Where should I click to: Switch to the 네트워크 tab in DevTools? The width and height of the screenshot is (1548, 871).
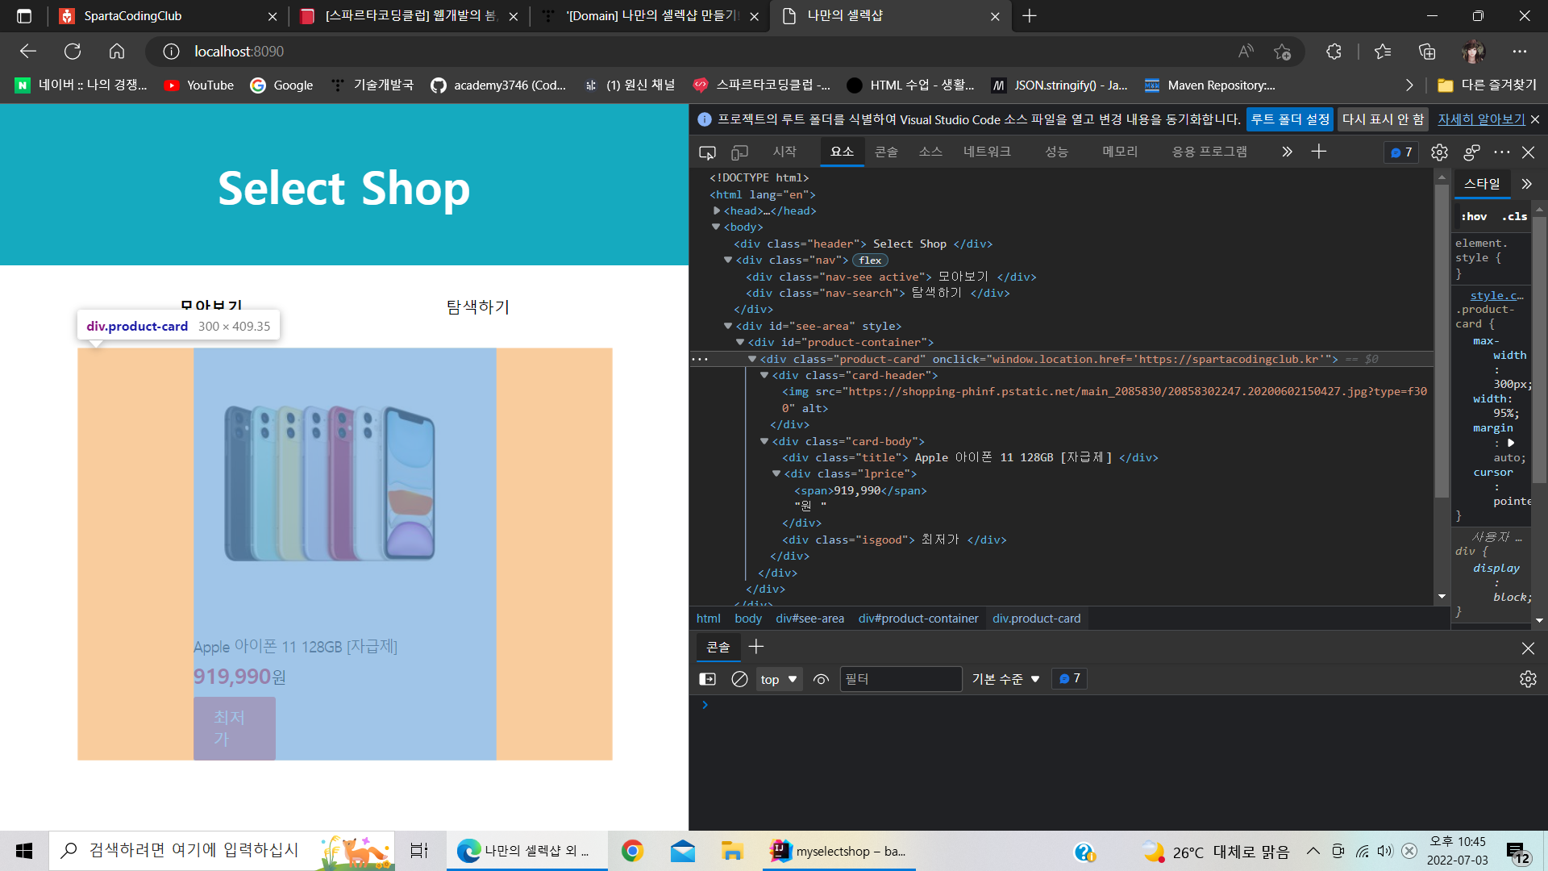(987, 152)
